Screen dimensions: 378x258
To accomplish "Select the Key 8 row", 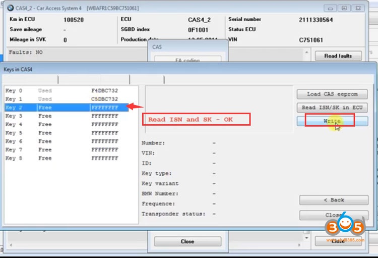I will (67, 158).
